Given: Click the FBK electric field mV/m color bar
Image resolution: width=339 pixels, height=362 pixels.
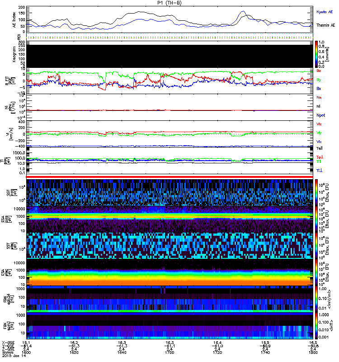Looking at the screenshot, I should click(316, 299).
